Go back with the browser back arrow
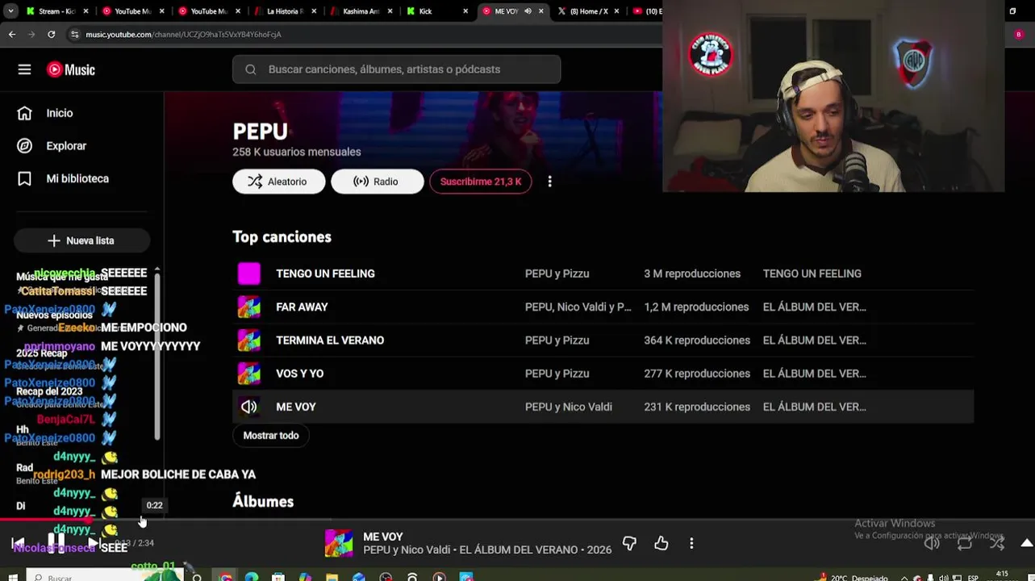1035x581 pixels. point(12,34)
